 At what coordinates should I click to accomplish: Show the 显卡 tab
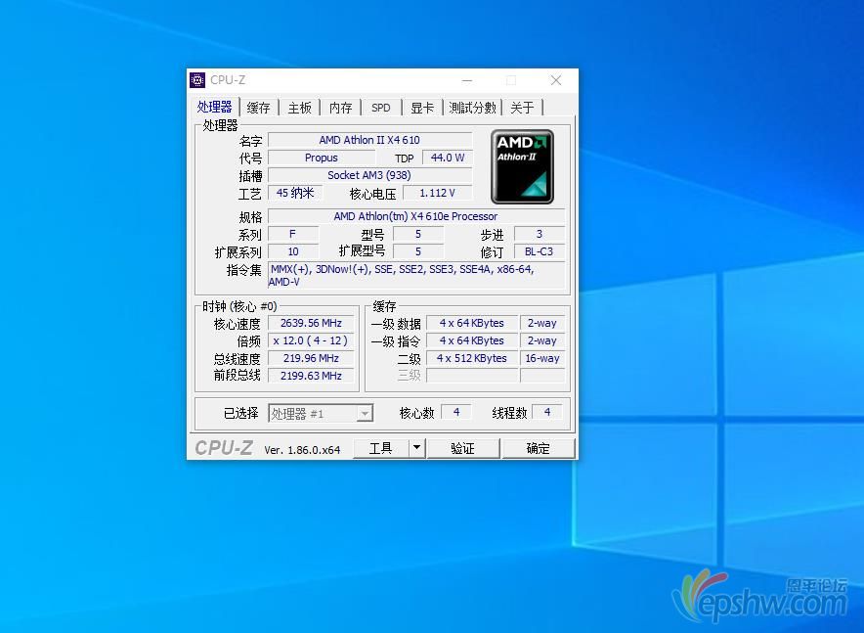coord(422,108)
